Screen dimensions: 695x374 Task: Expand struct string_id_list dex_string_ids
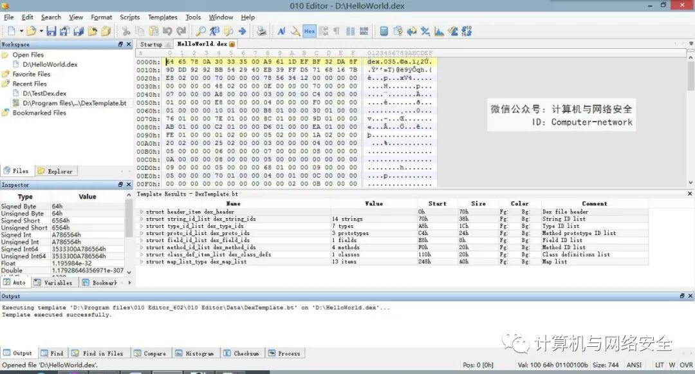142,219
